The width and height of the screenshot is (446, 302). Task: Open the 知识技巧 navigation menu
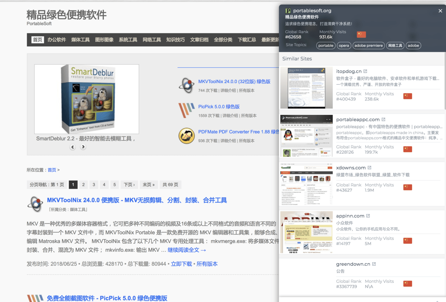(176, 40)
